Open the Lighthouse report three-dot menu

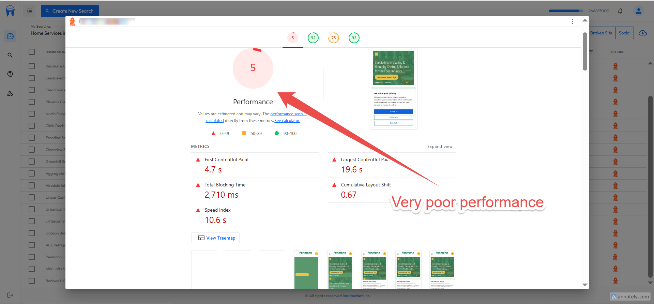573,21
